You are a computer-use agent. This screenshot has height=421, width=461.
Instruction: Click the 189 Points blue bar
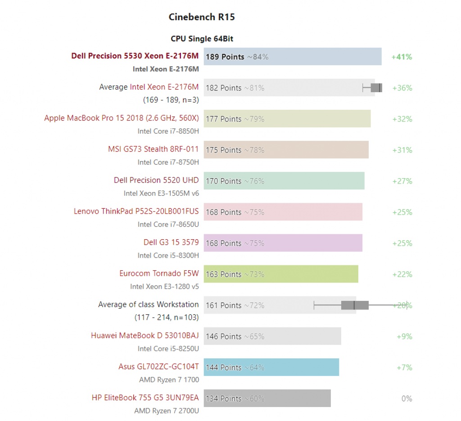click(293, 56)
